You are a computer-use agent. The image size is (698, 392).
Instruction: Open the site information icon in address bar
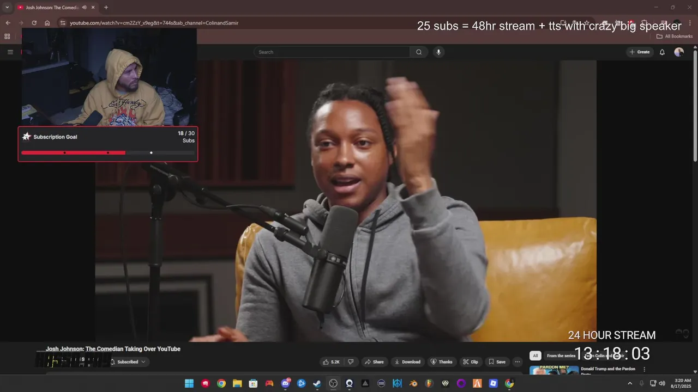coord(63,23)
